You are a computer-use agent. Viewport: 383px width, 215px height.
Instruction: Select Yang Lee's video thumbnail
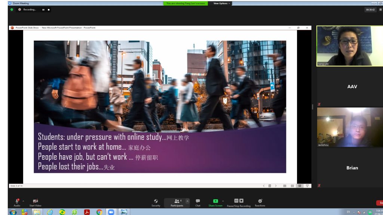tap(344, 46)
